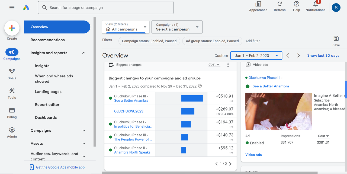The image size is (347, 174).
Task: Open the Insights page
Action: click(42, 66)
